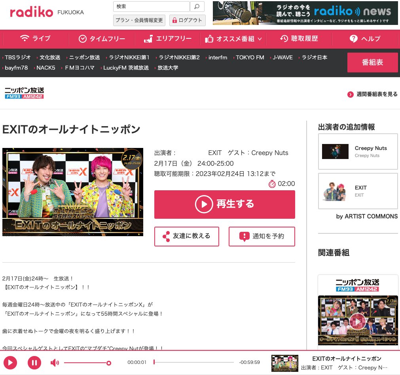Click the timer clock icon near 02:00
Viewport: 400px width, 375px height.
click(272, 184)
